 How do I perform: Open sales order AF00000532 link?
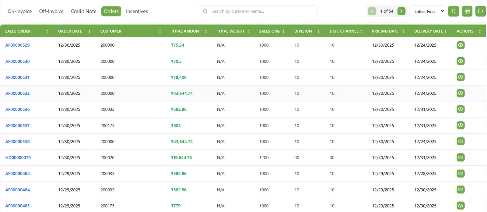(x=17, y=93)
